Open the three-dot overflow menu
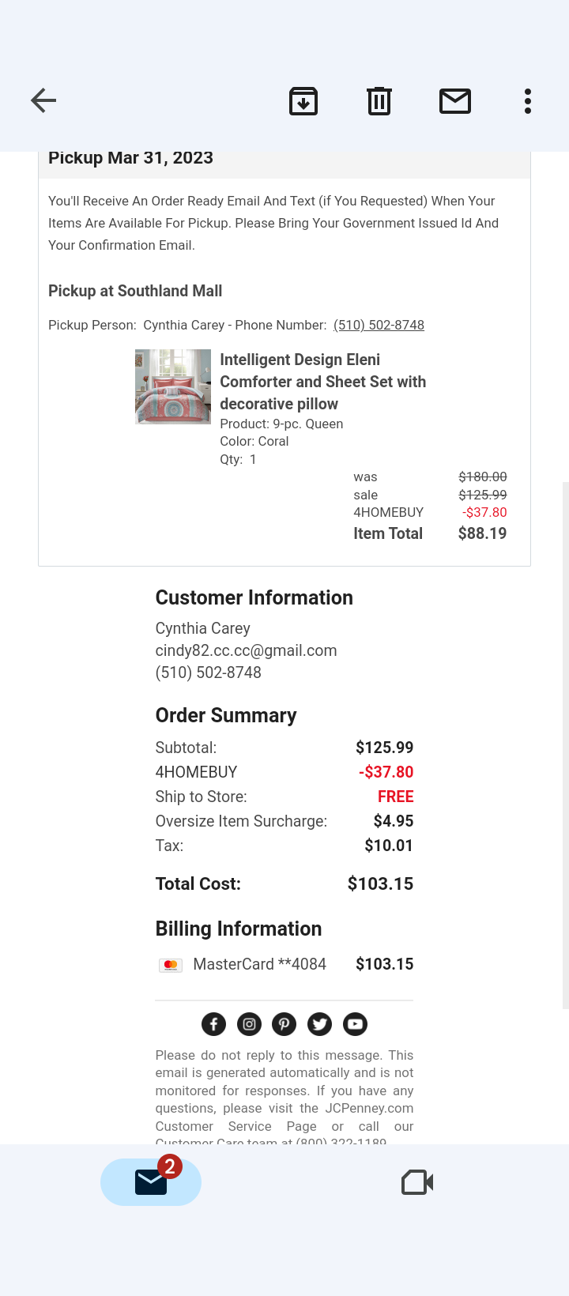Image resolution: width=569 pixels, height=1296 pixels. (528, 101)
